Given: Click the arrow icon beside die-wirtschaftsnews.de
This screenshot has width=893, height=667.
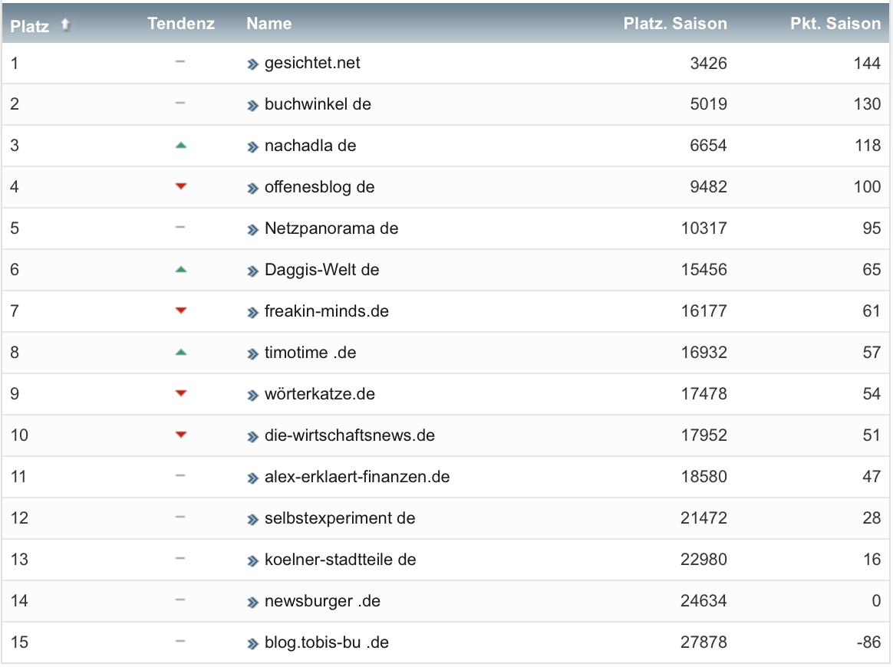Looking at the screenshot, I should point(253,437).
